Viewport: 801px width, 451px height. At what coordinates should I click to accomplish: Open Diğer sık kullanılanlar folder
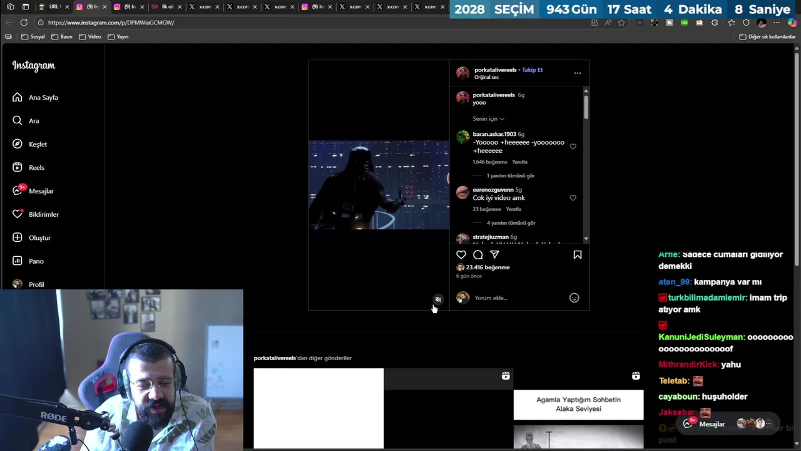click(x=767, y=37)
